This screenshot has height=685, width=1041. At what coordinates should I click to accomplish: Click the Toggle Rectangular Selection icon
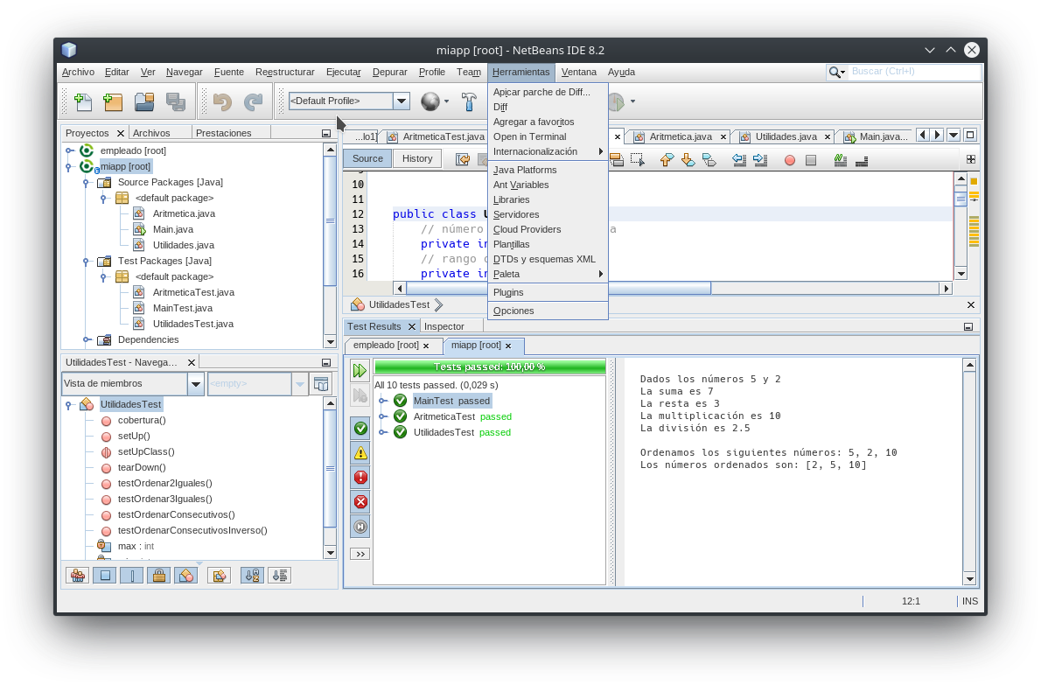tap(638, 160)
